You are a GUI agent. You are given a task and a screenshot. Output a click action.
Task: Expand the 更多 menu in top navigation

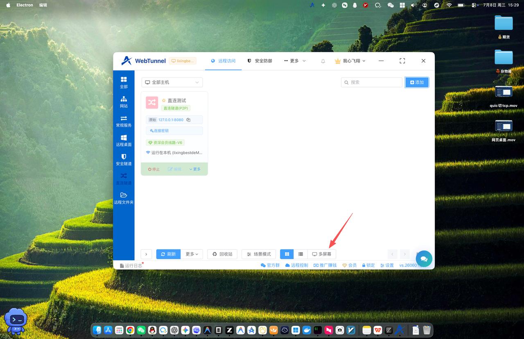click(295, 61)
